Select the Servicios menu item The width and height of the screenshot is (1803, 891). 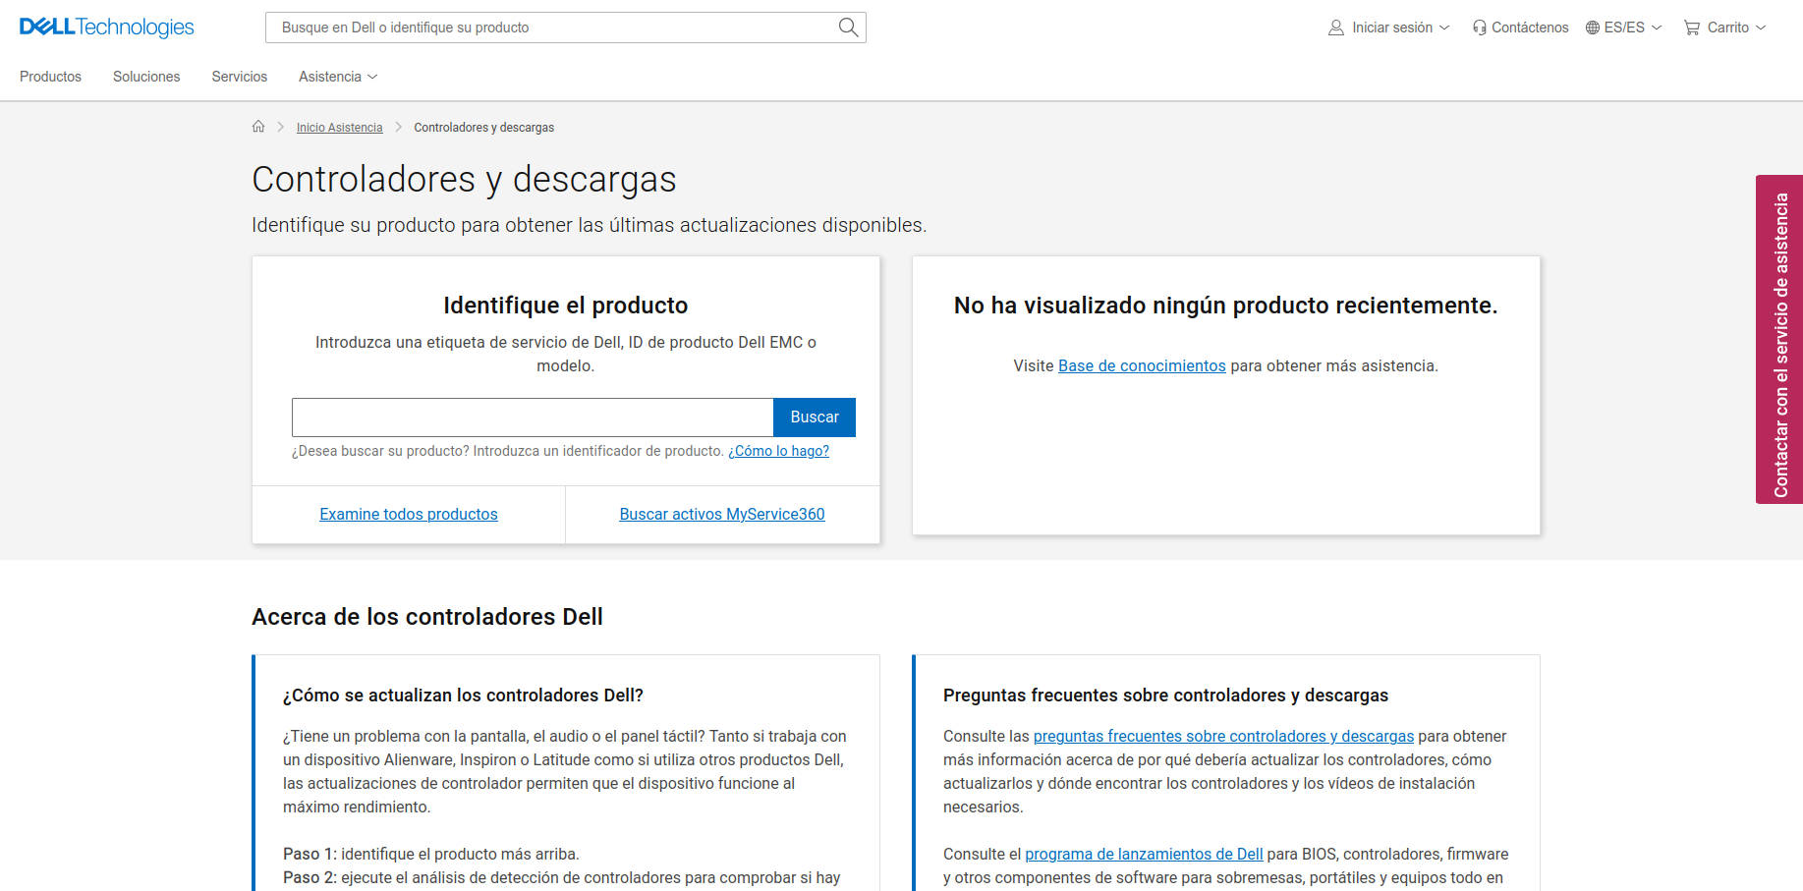[239, 77]
